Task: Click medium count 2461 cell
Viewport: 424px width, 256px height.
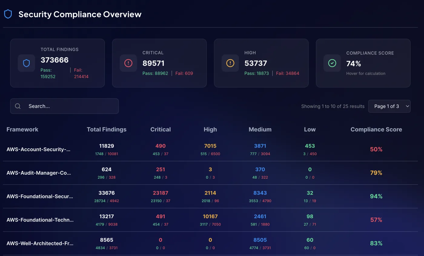Action: pos(260,217)
